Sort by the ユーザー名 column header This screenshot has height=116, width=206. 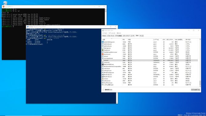coord(157,40)
